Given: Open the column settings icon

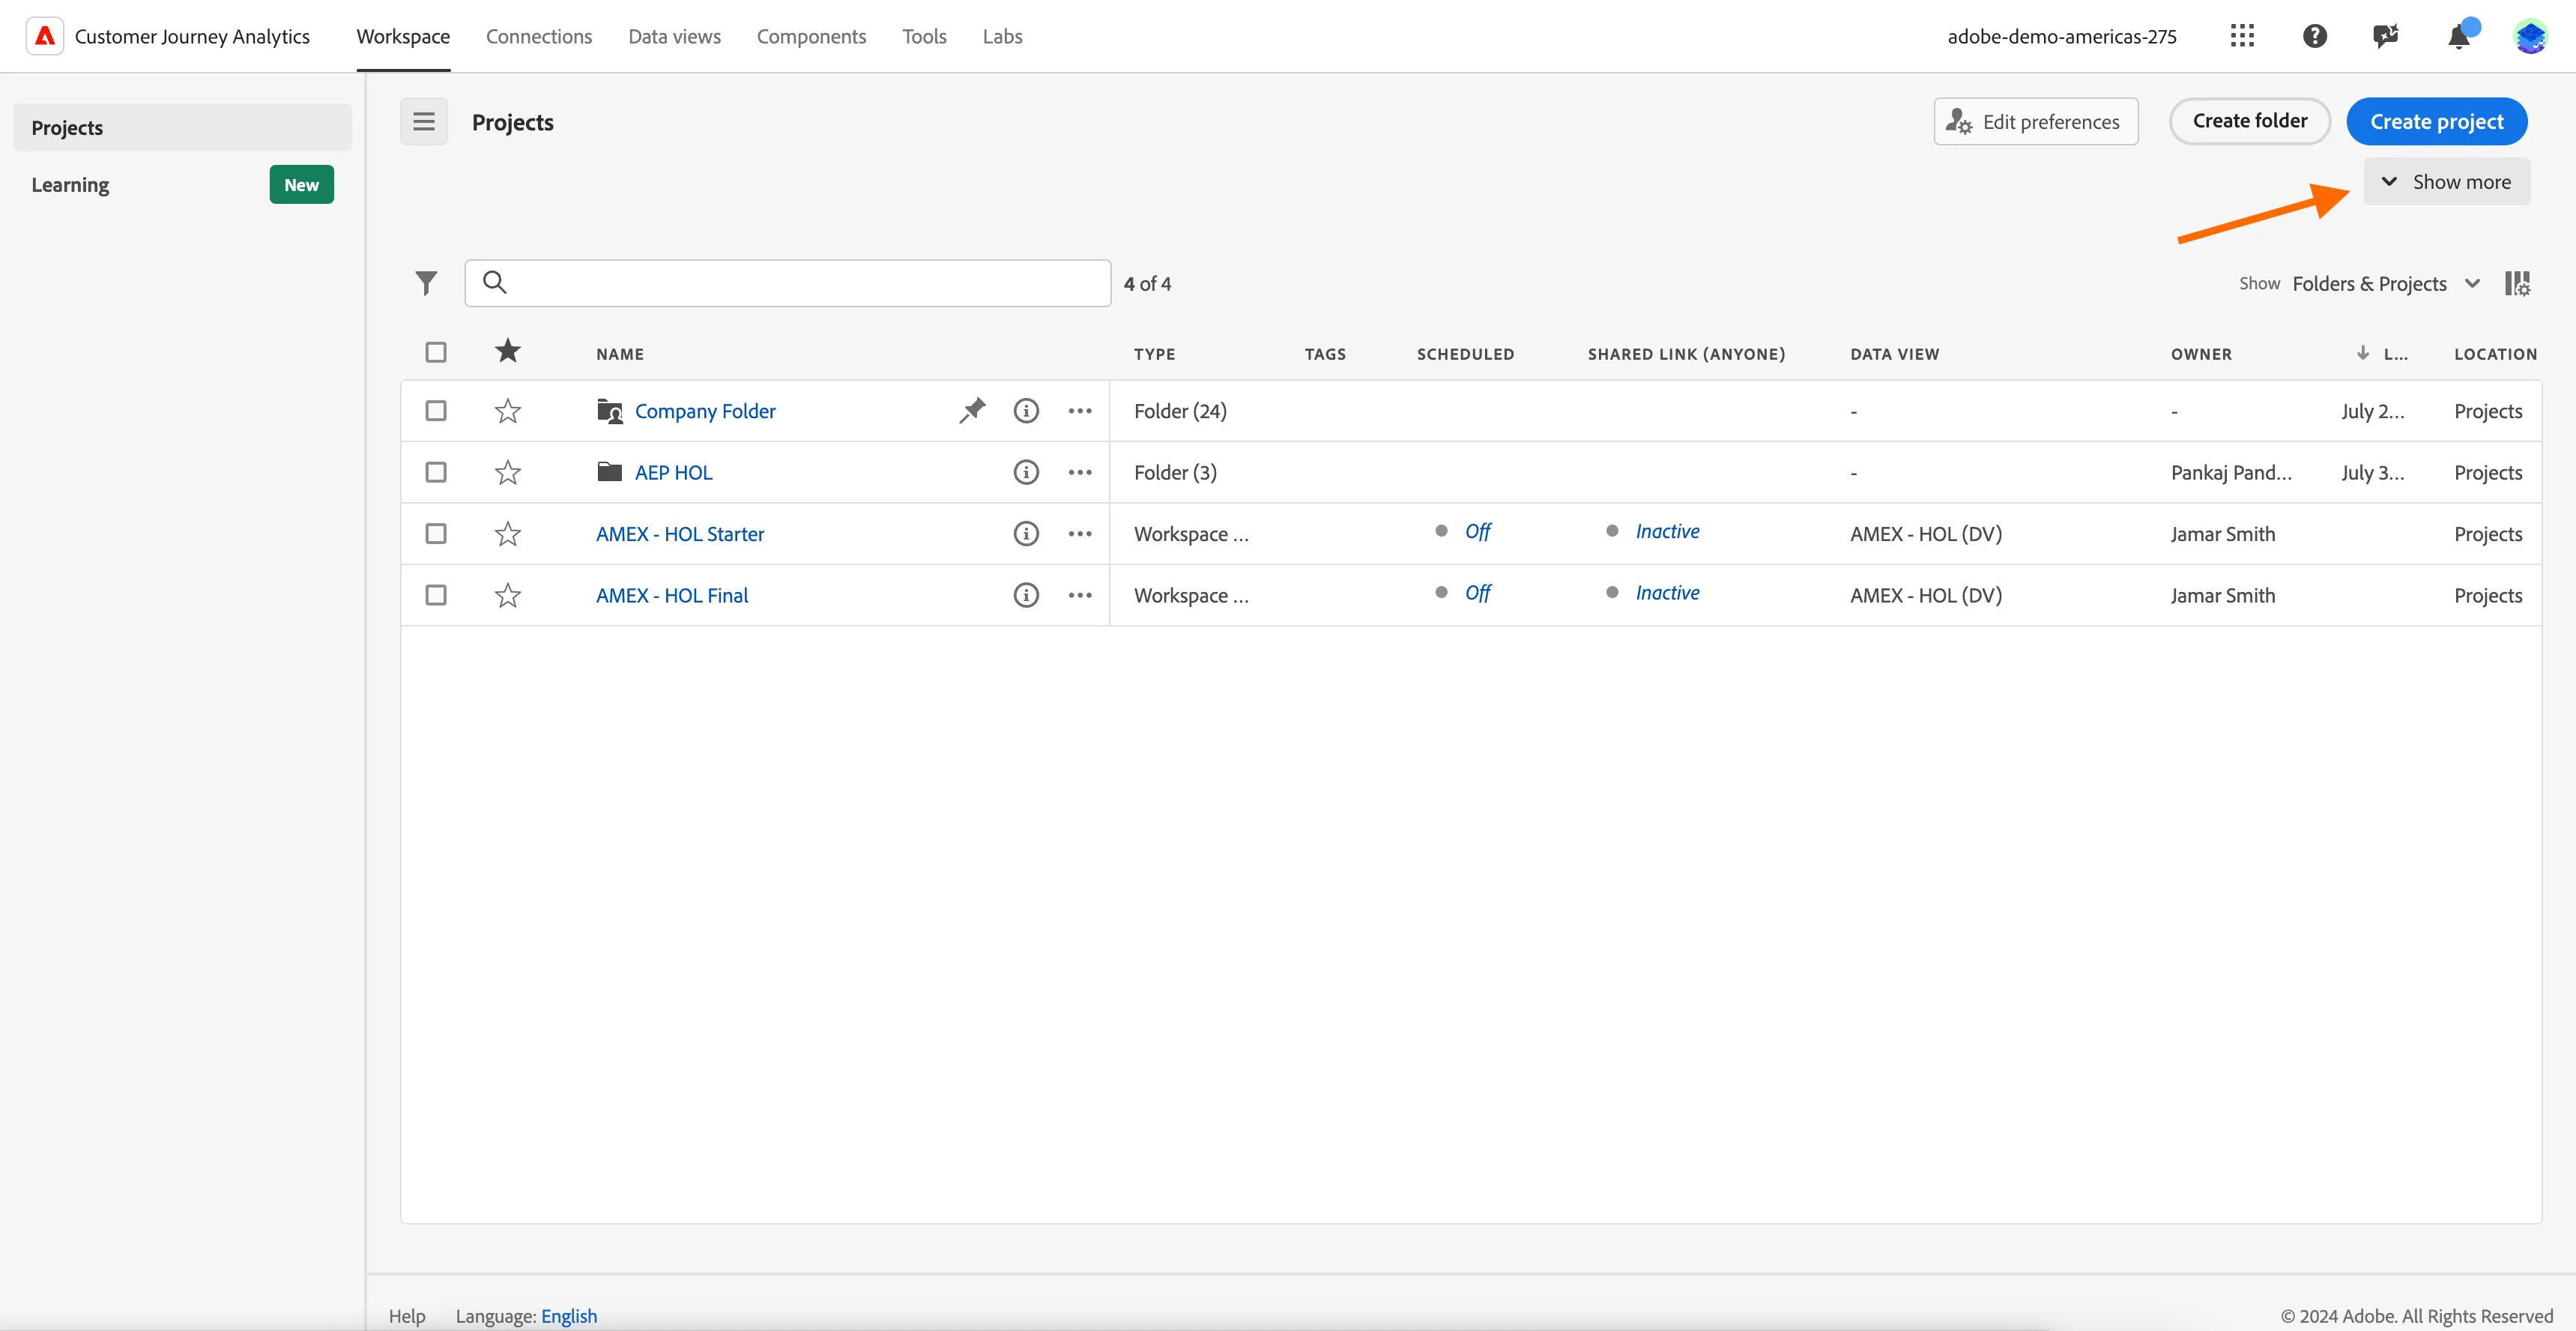Looking at the screenshot, I should 2517,284.
